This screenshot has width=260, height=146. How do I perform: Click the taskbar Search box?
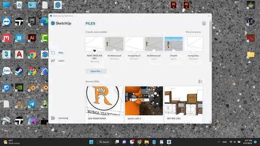pos(104,142)
